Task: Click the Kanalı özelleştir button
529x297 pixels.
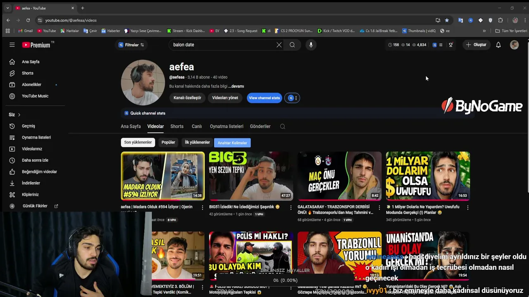Action: click(x=187, y=98)
